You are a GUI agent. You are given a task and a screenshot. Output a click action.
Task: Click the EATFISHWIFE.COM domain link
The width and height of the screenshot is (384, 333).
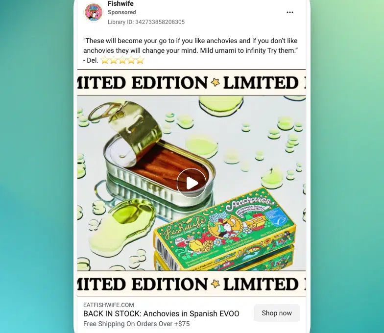109,305
